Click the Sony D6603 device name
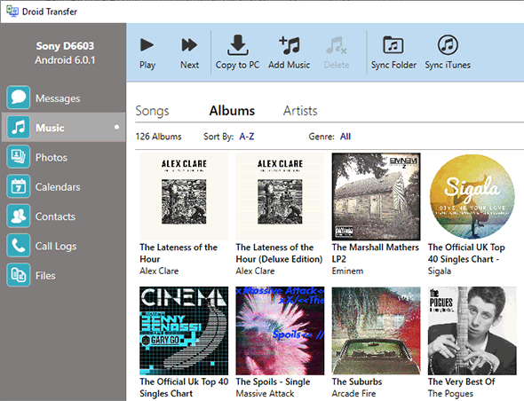The image size is (524, 401). pos(65,46)
